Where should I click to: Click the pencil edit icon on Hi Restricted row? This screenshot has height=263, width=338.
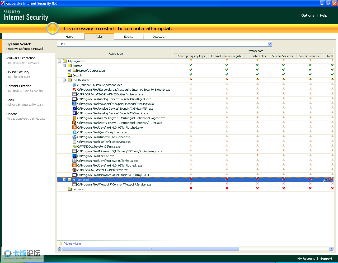coord(326,180)
